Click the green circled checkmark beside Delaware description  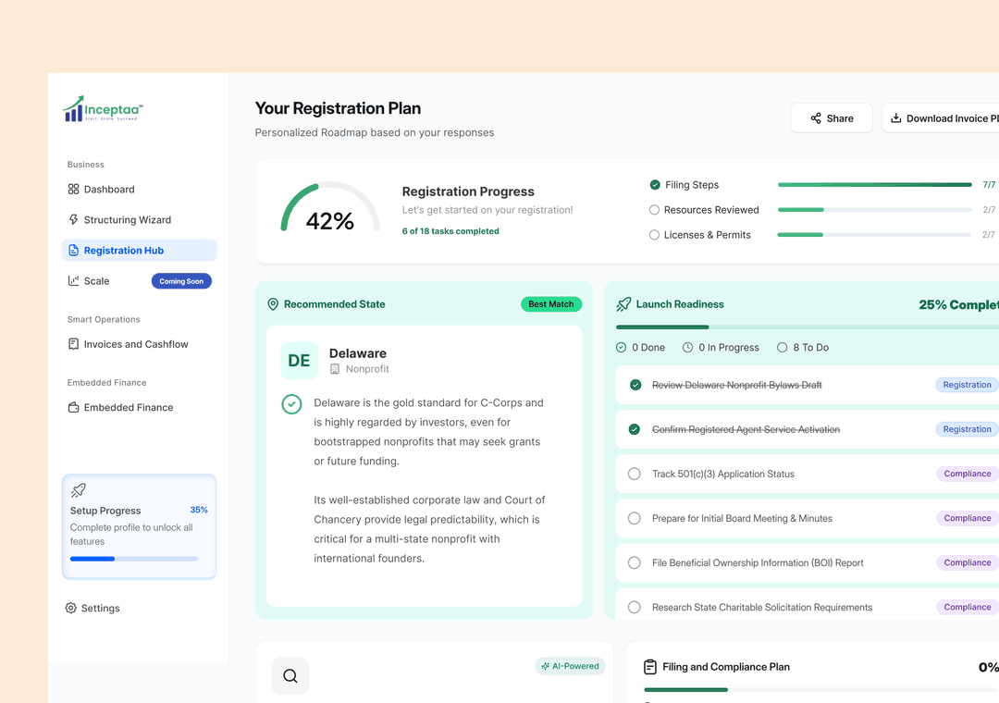pos(291,404)
